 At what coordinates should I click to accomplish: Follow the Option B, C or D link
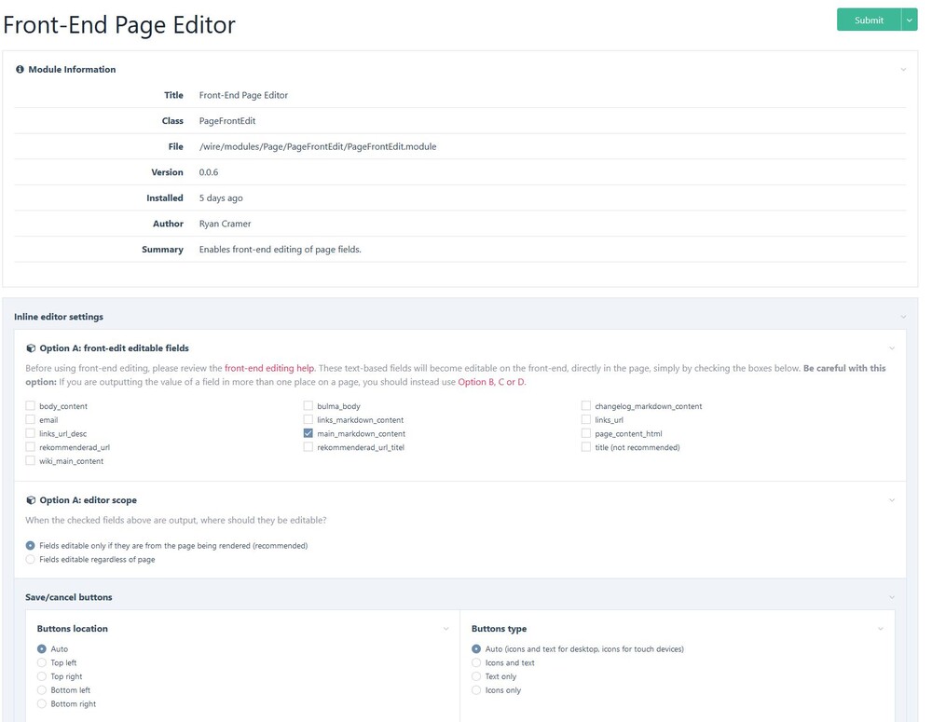[x=491, y=382]
